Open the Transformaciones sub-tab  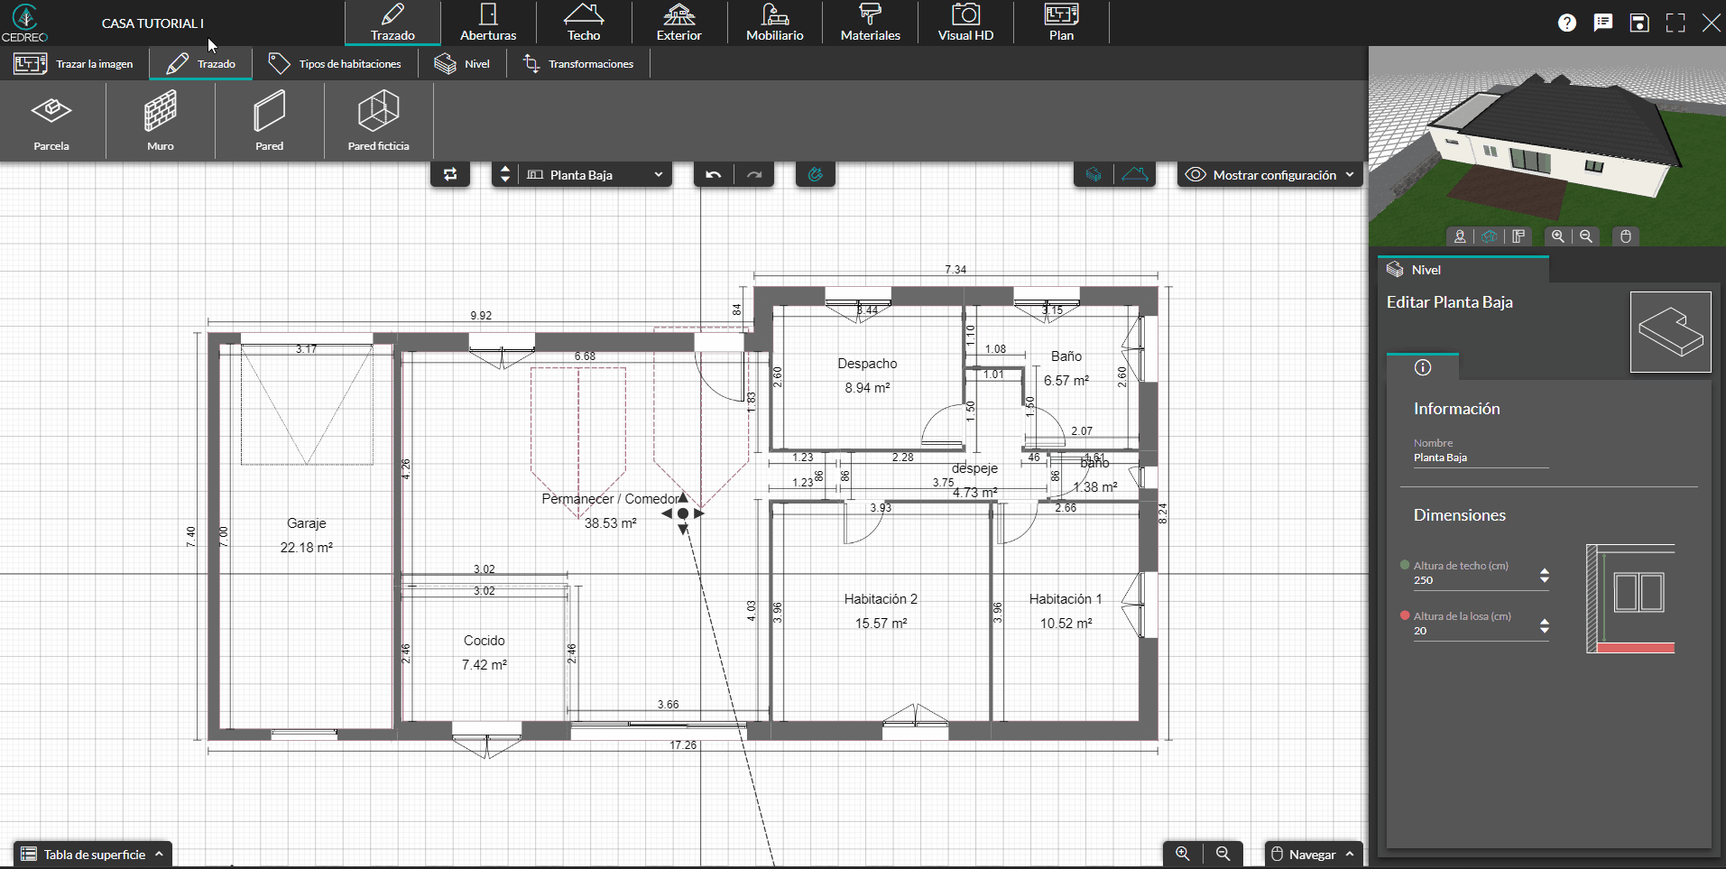tap(578, 64)
